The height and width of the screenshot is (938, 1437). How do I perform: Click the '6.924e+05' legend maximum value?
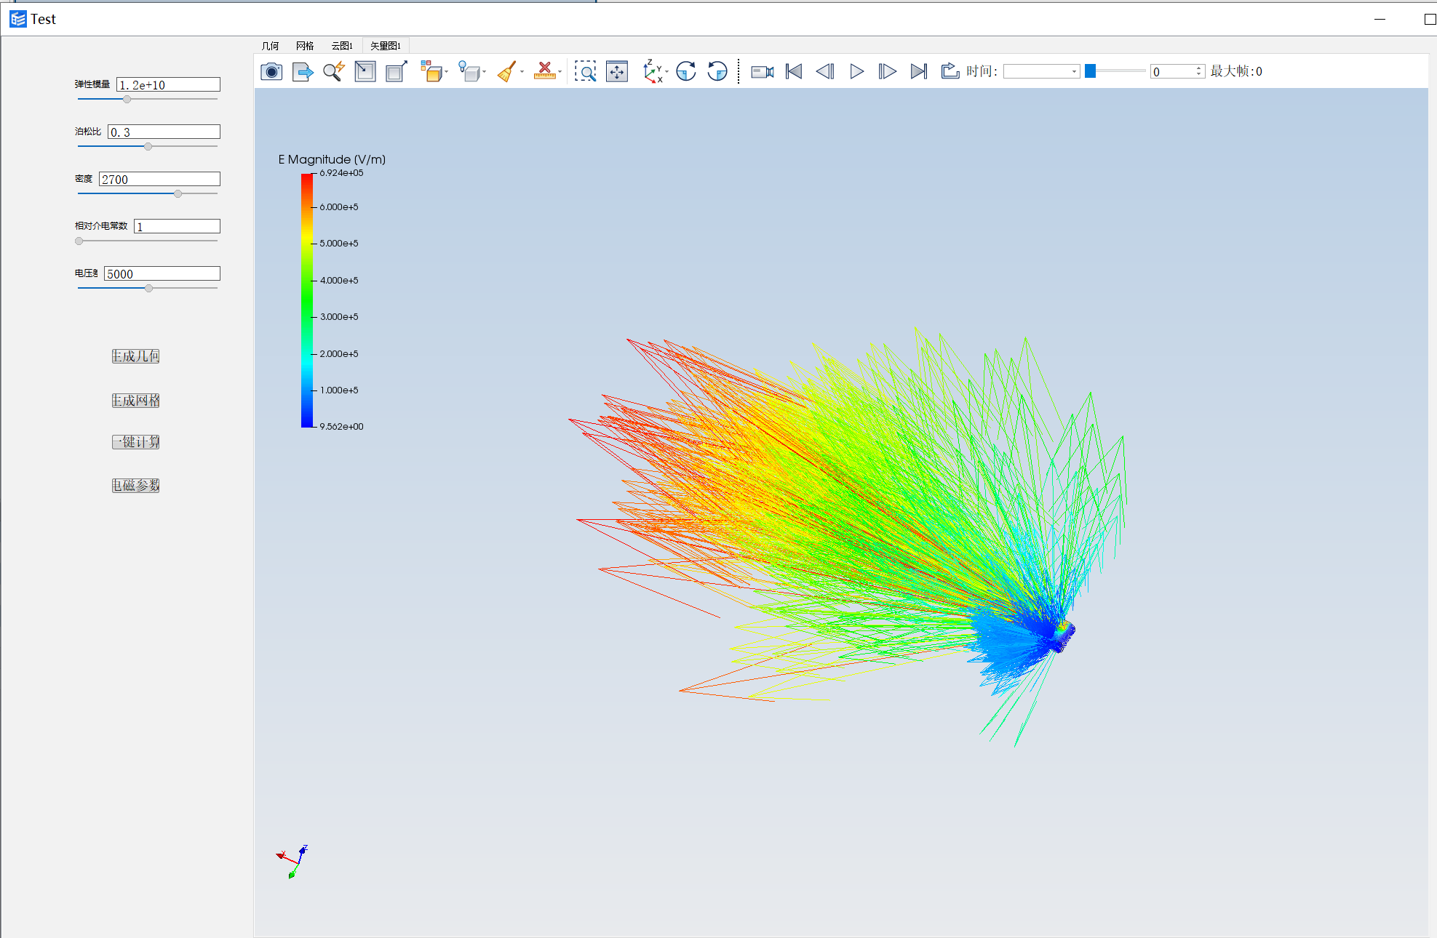coord(341,173)
